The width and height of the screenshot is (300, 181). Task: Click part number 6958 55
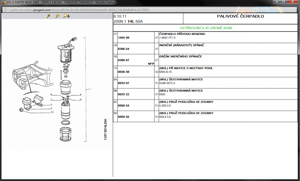(123, 117)
